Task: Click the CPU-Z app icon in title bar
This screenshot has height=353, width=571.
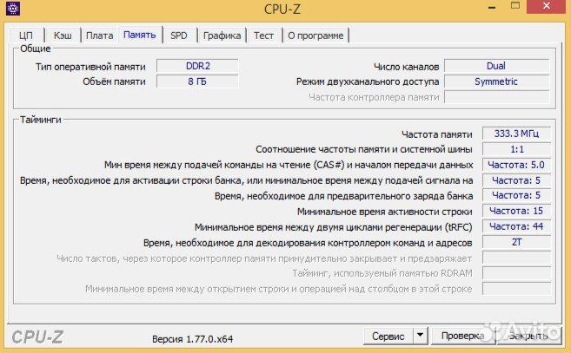Action: [13, 8]
